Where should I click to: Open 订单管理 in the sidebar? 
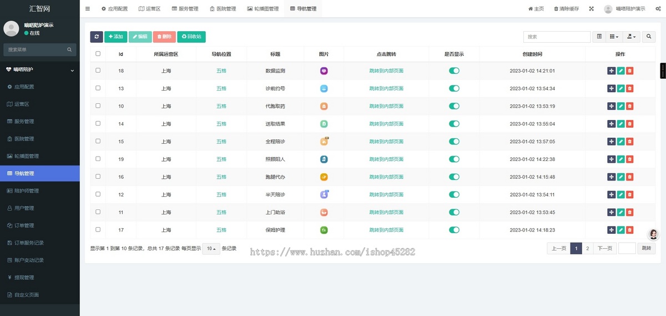coord(40,225)
